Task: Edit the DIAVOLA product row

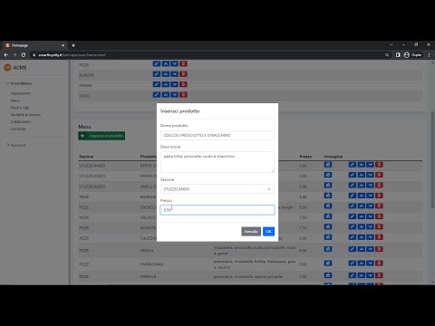Action: tap(353, 275)
